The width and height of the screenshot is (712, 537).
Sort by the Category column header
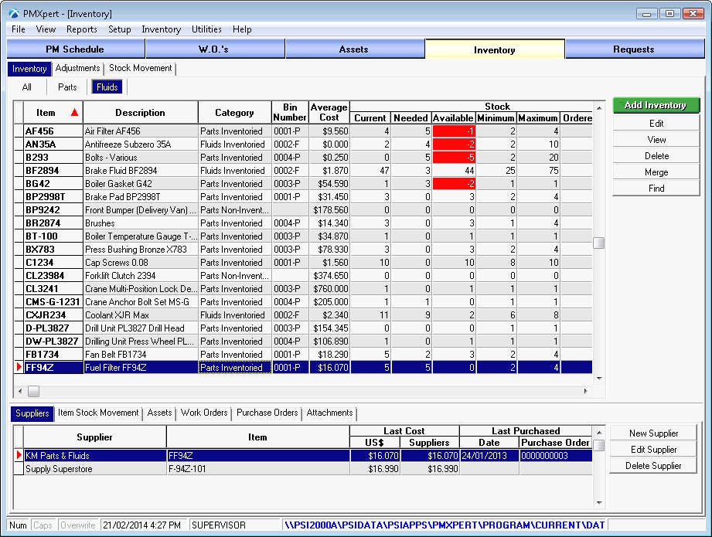click(234, 113)
